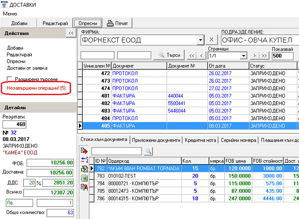This screenshot has height=219, width=299.
Task: Click the ПОДРАЗДЕЛЕНИЕ field ОФИС - ОВЧА КУПЕЛ
Action: tap(260, 40)
